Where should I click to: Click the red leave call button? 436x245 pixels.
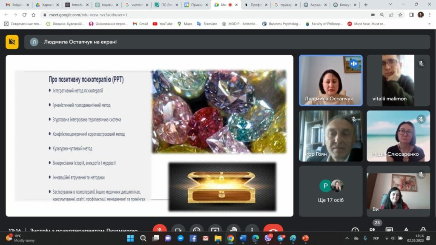click(273, 230)
